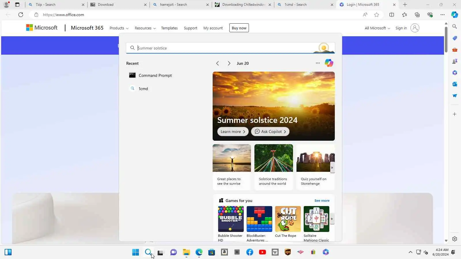Viewport: 461px width, 259px height.
Task: Click the Ask Copilot button
Action: [x=270, y=132]
